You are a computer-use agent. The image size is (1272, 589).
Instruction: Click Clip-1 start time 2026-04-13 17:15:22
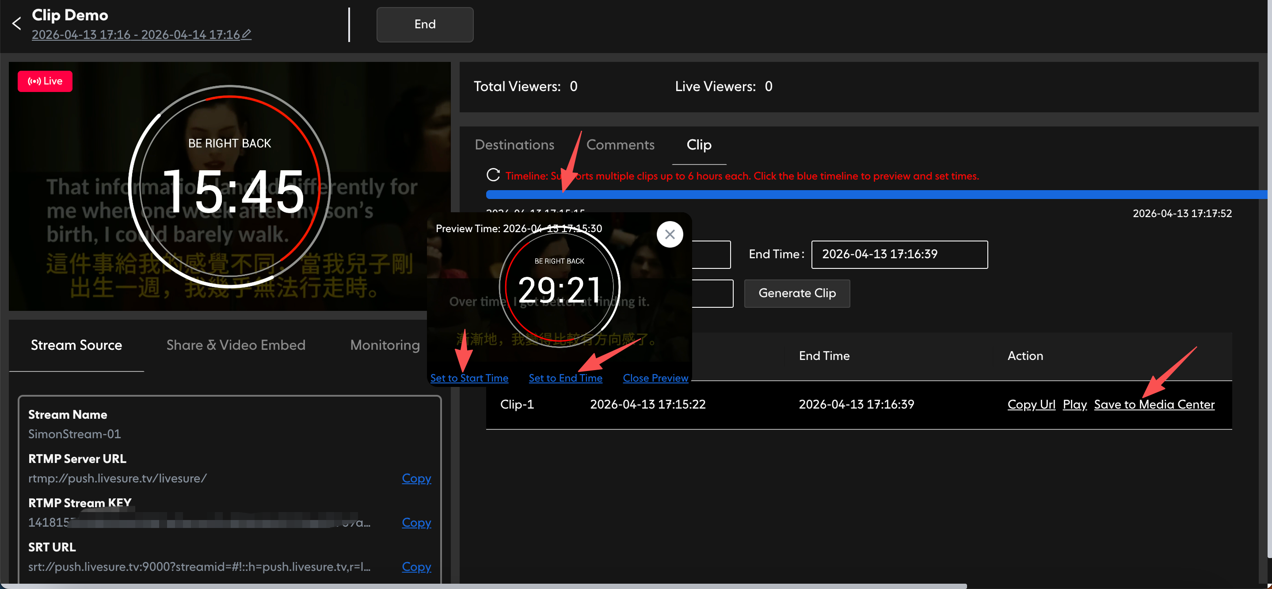[x=647, y=404]
